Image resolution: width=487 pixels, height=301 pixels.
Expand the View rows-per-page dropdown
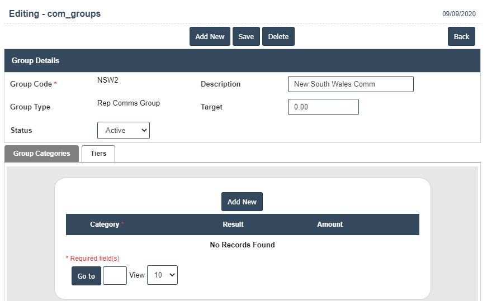point(162,275)
